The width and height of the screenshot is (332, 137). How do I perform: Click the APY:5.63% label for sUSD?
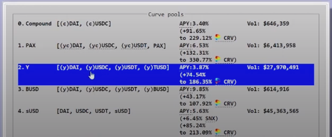[194, 111]
